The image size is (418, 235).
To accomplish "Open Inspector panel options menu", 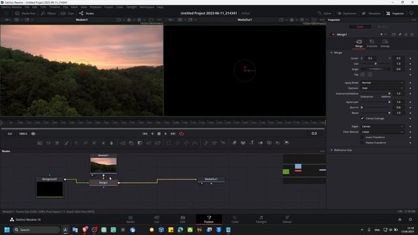I will click(x=413, y=20).
